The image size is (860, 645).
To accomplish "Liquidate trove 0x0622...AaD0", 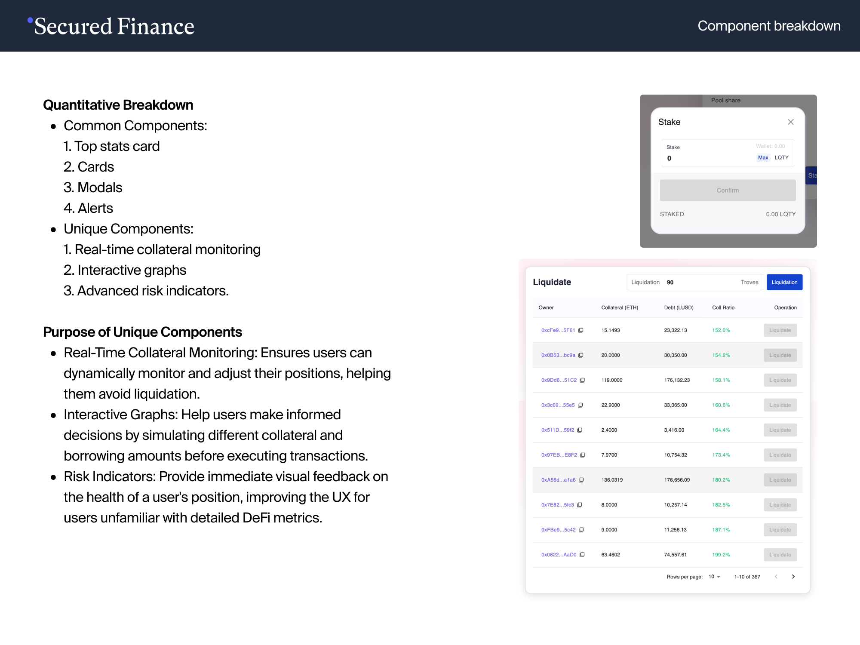I will 780,555.
